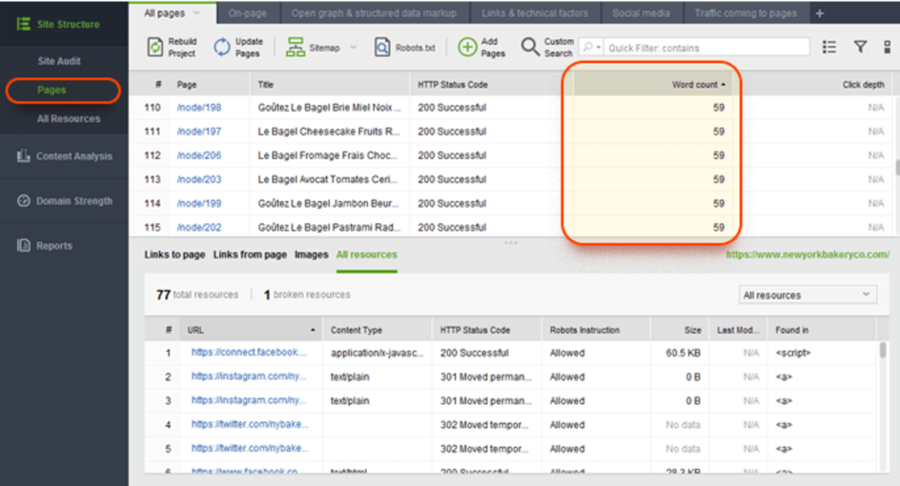Open the /node/198 page link

[x=198, y=108]
